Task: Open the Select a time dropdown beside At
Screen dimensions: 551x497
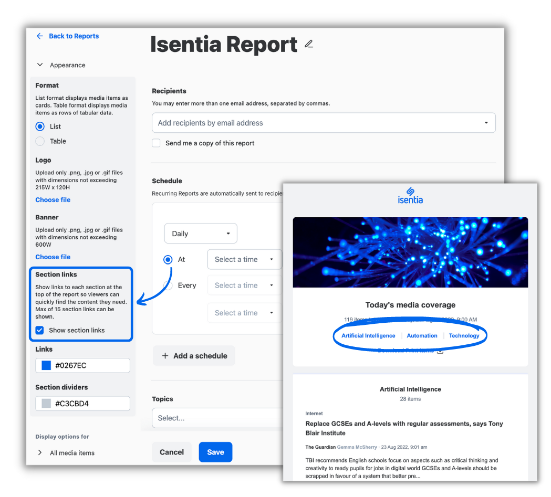Action: [245, 259]
